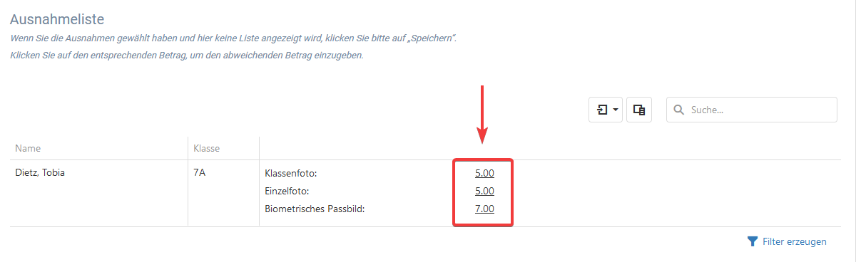Open the column chooser icon
The width and height of the screenshot is (856, 262).
(x=639, y=110)
